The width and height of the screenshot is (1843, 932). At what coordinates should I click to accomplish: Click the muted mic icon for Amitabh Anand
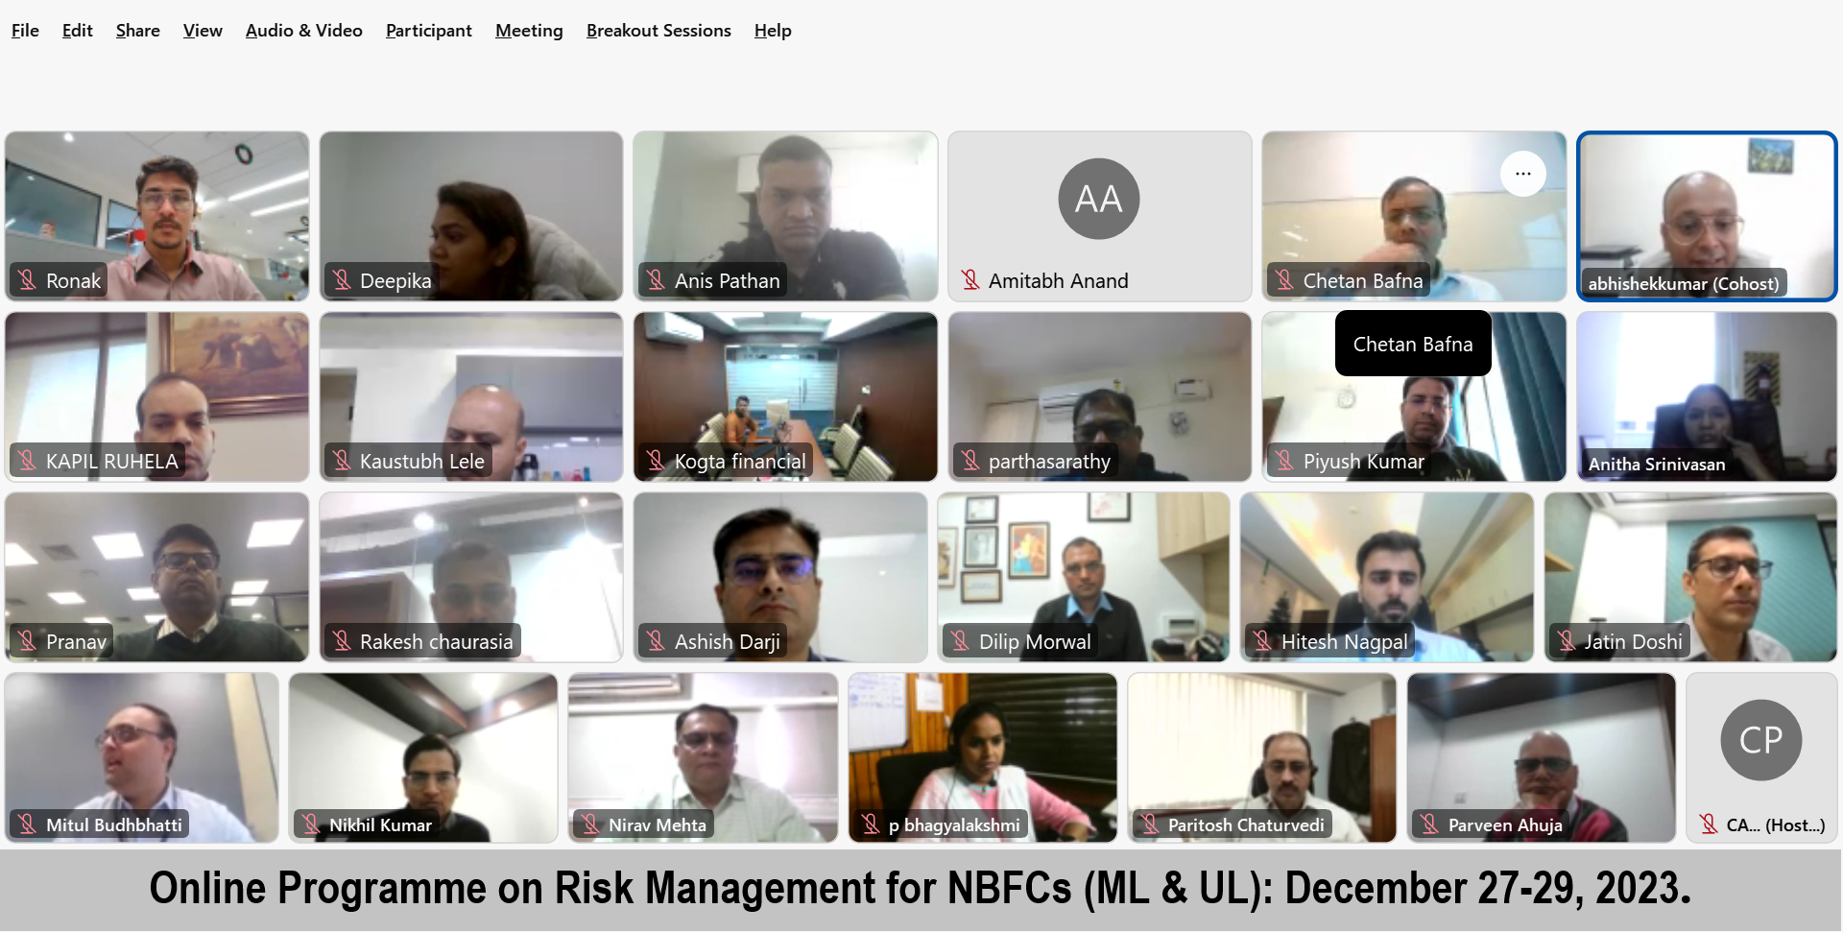[970, 280]
